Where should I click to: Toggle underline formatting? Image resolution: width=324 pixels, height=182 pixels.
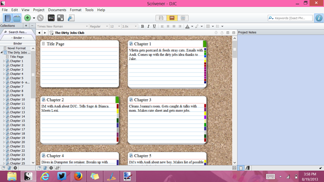(154, 26)
